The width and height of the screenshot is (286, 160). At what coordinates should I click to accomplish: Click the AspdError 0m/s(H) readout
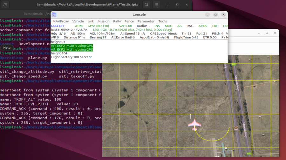(x=154, y=37)
